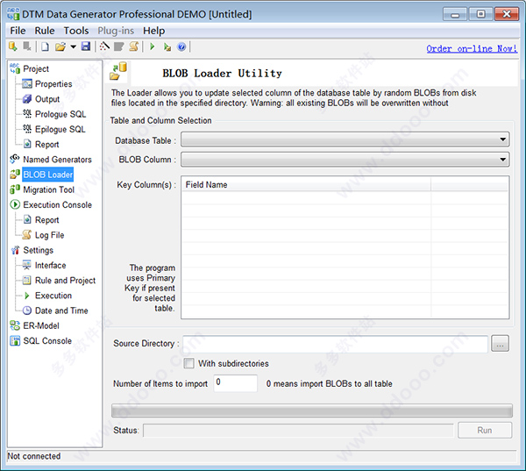This screenshot has height=471, width=526.
Task: Click the Migration Tool icon
Action: 15,189
